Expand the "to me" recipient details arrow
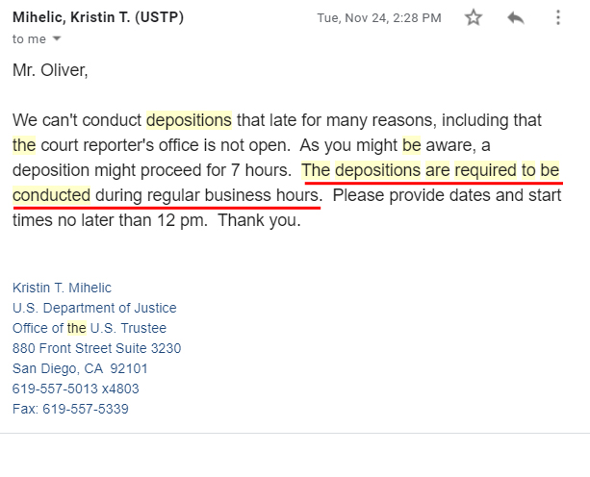The width and height of the screenshot is (590, 477). (56, 39)
